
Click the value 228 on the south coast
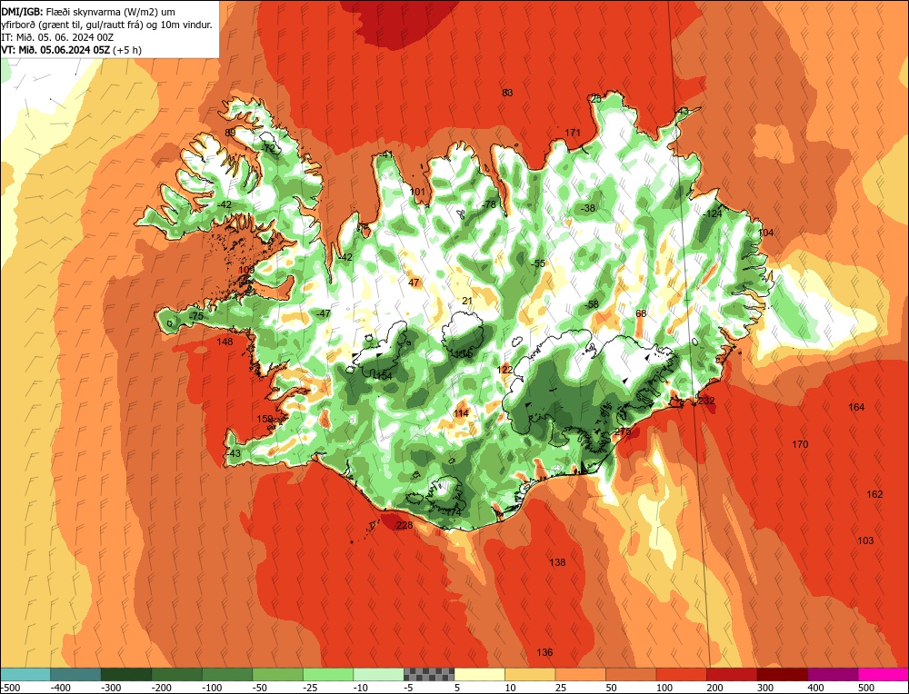(x=405, y=525)
